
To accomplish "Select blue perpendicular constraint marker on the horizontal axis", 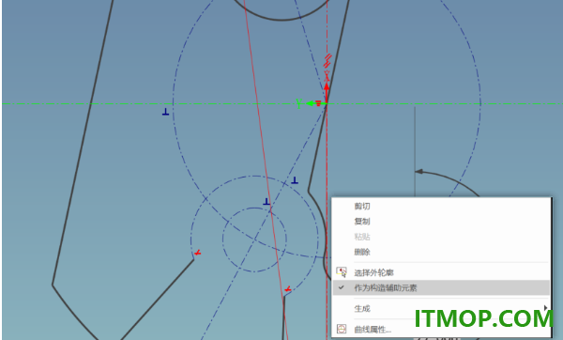I will pos(165,112).
